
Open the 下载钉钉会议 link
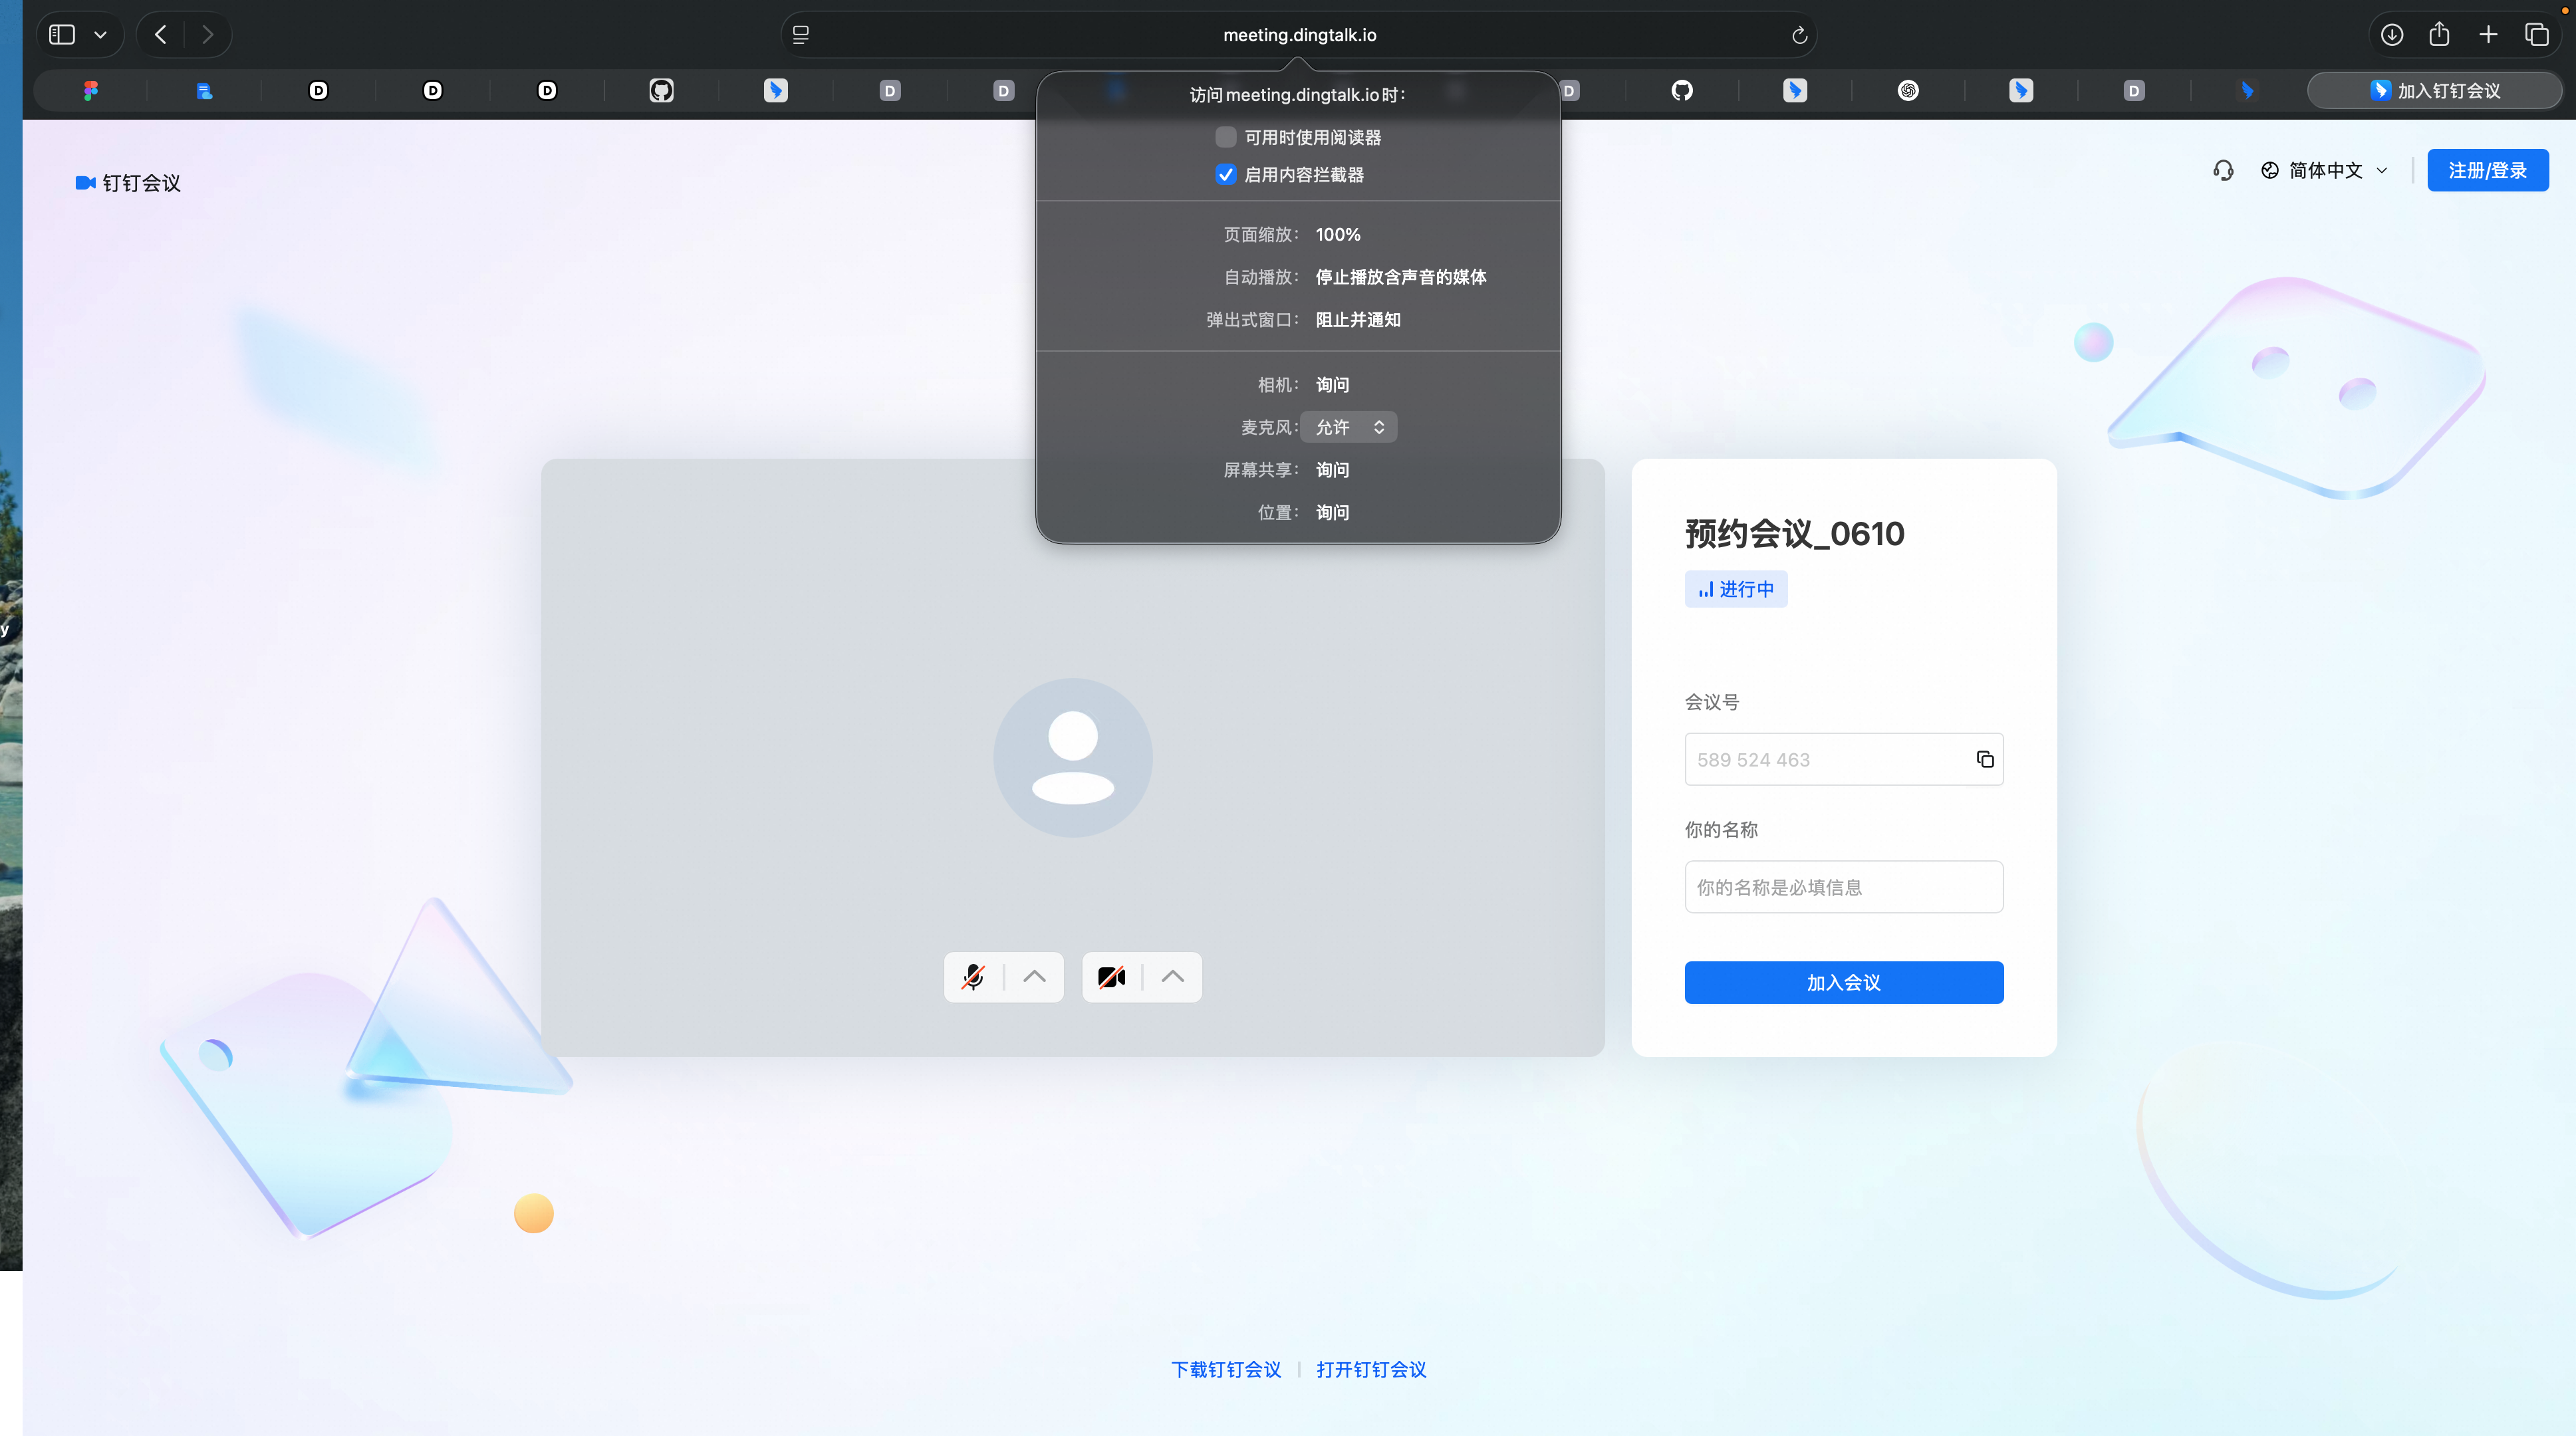point(1226,1370)
